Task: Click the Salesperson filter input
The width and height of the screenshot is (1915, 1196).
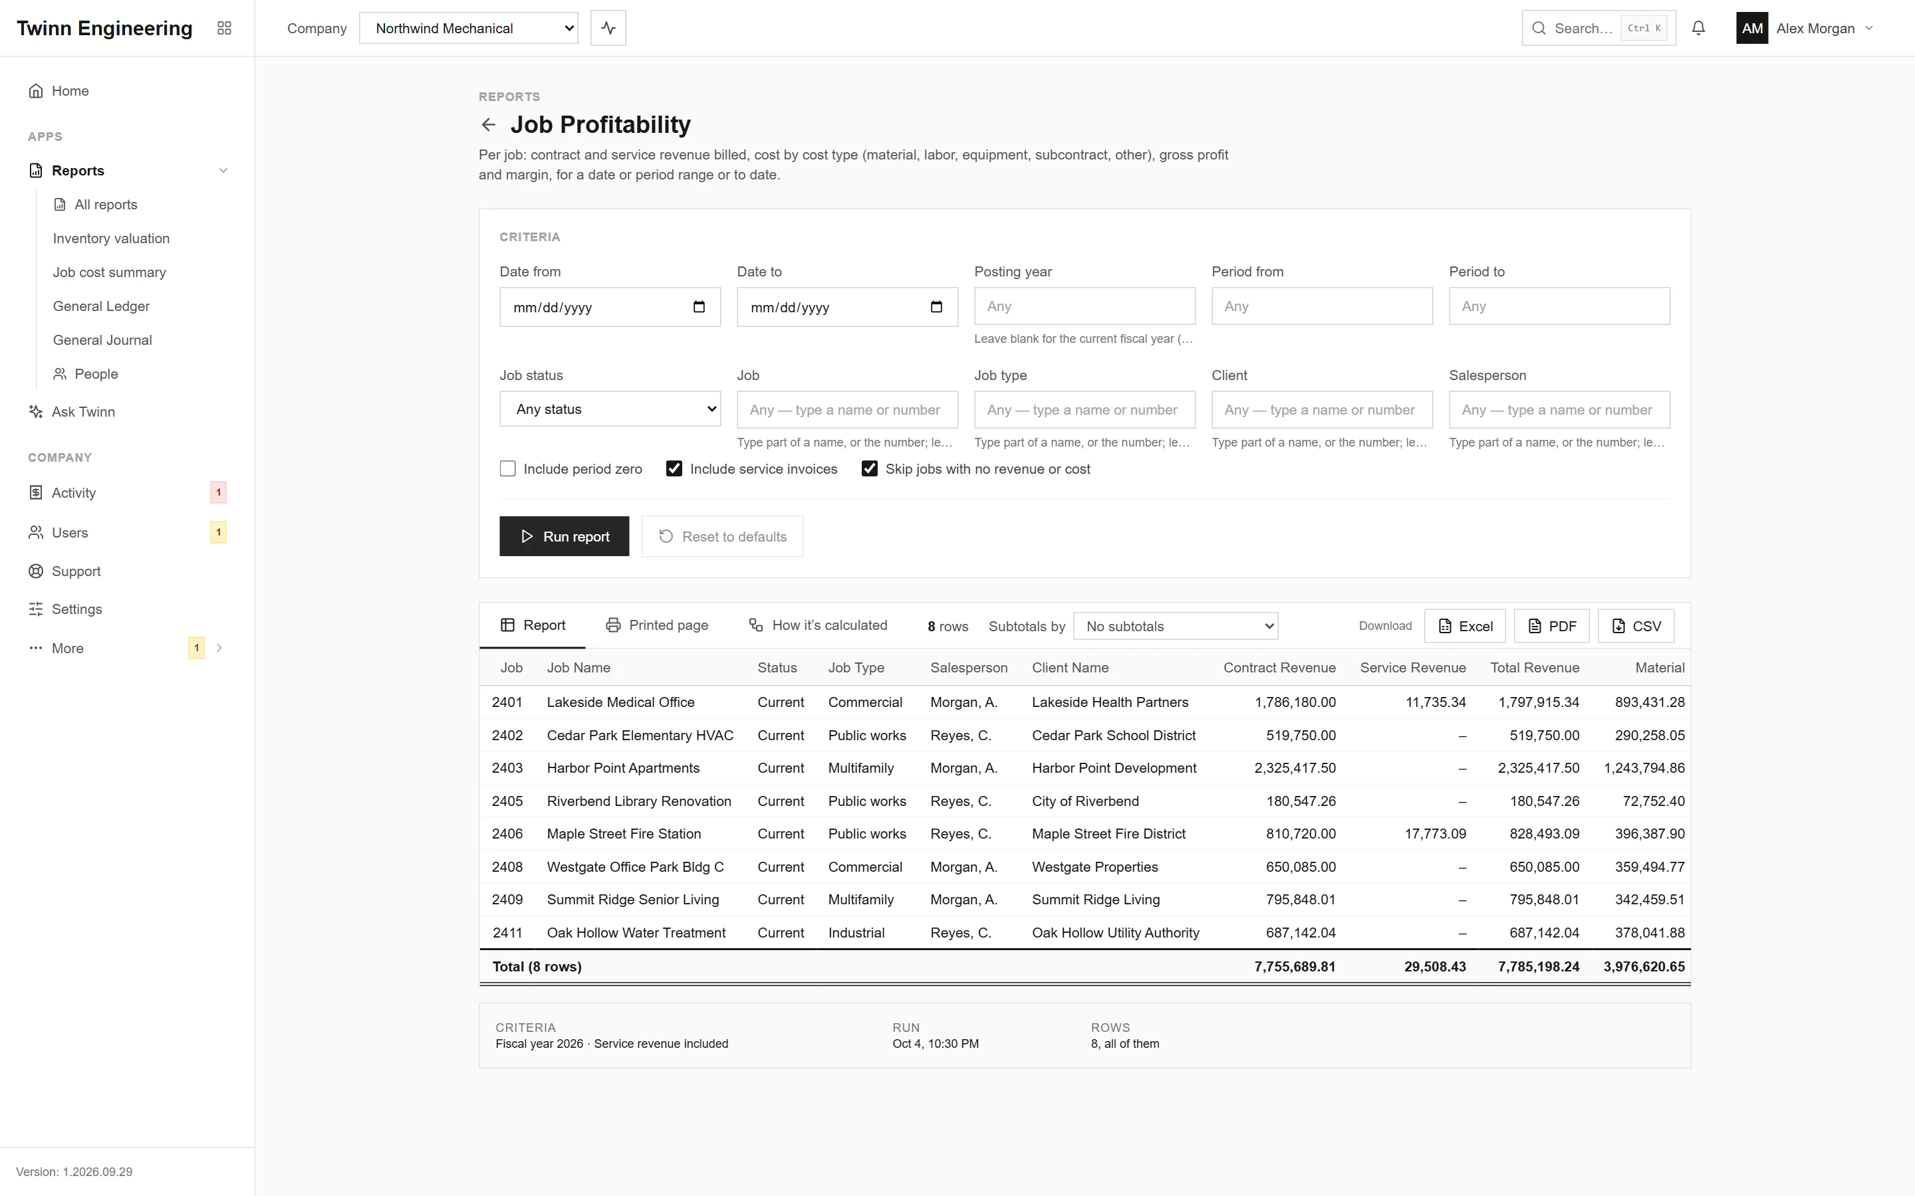Action: coord(1559,411)
